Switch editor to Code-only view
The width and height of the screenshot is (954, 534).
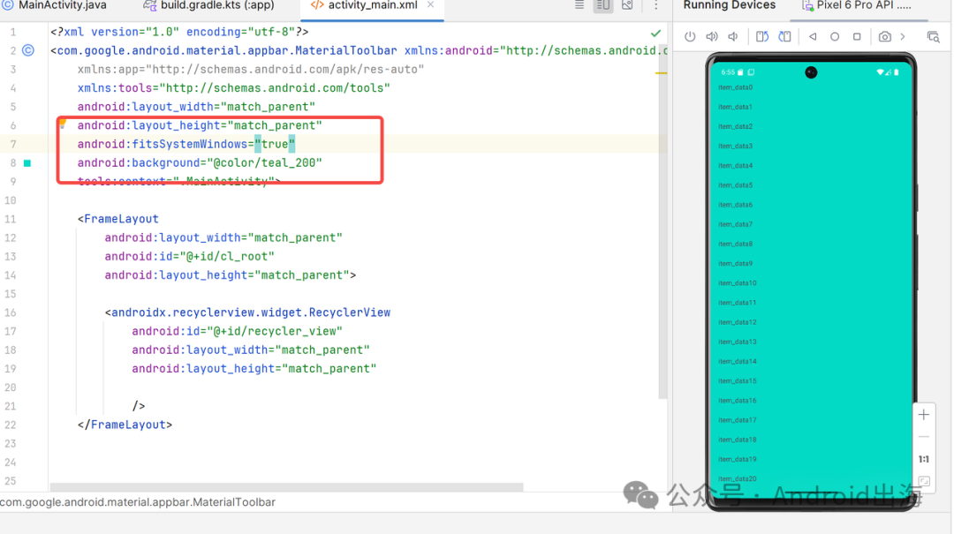click(x=579, y=5)
